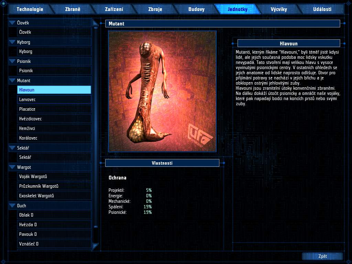Open the Technologie tab

click(x=30, y=9)
